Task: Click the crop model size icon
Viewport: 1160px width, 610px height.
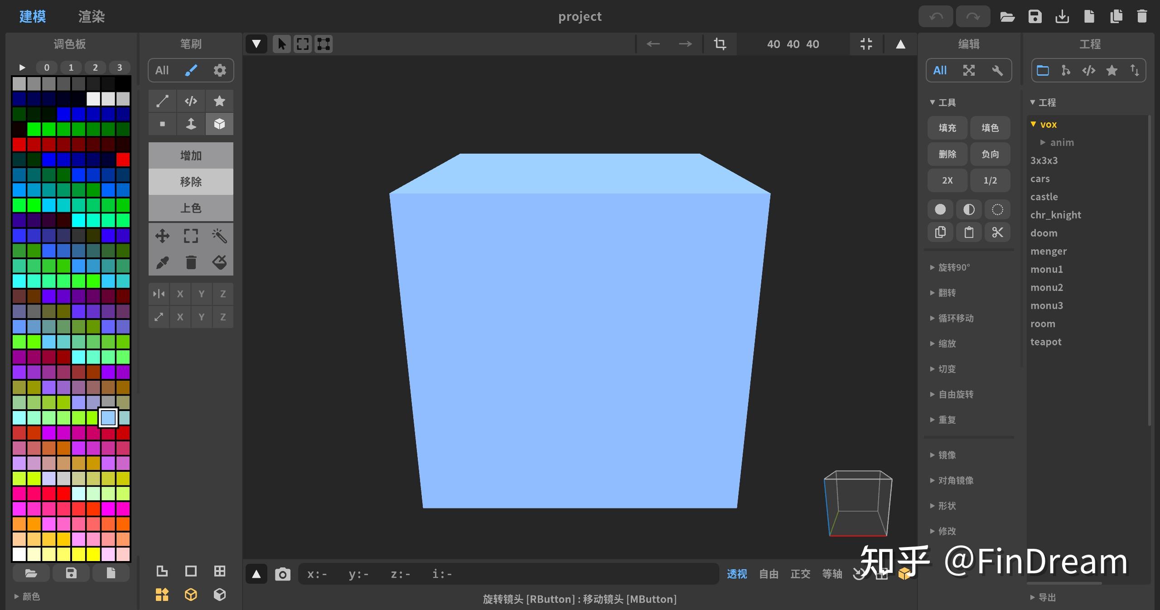Action: click(x=720, y=44)
